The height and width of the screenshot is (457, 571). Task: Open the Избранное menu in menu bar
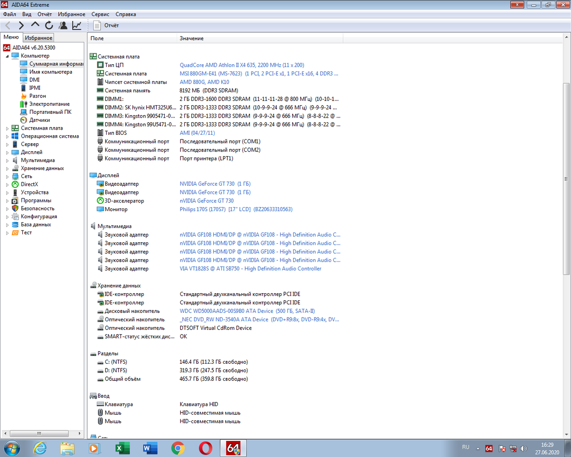(x=71, y=14)
